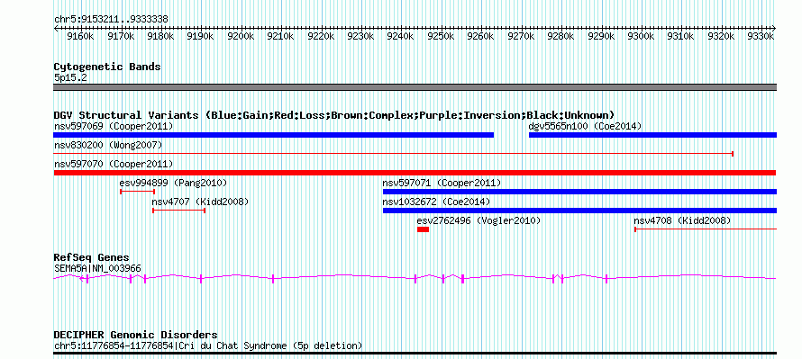This screenshot has height=359, width=802.
Task: Open the nsv4708 (Kidd2008) label
Action: point(682,220)
